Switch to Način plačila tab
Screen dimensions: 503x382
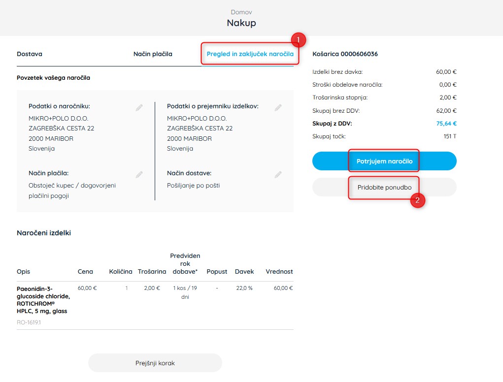pos(153,54)
